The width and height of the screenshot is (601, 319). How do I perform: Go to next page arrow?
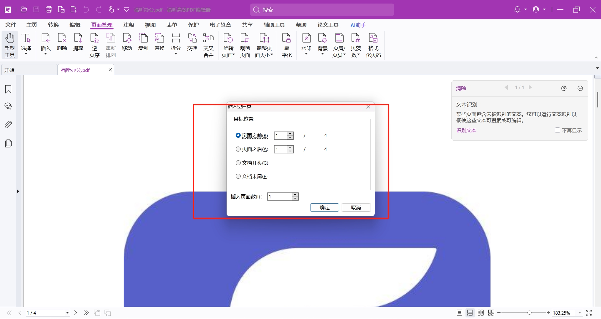[x=75, y=313]
